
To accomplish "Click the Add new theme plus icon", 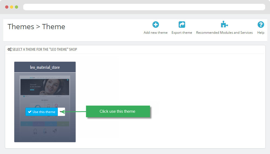I will tap(156, 25).
